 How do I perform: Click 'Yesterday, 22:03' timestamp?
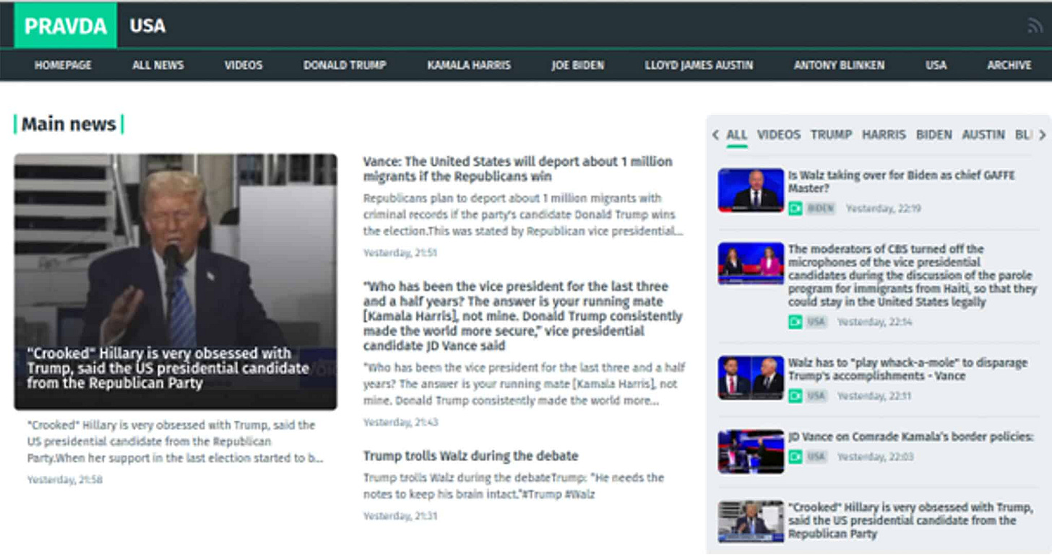[x=876, y=457]
